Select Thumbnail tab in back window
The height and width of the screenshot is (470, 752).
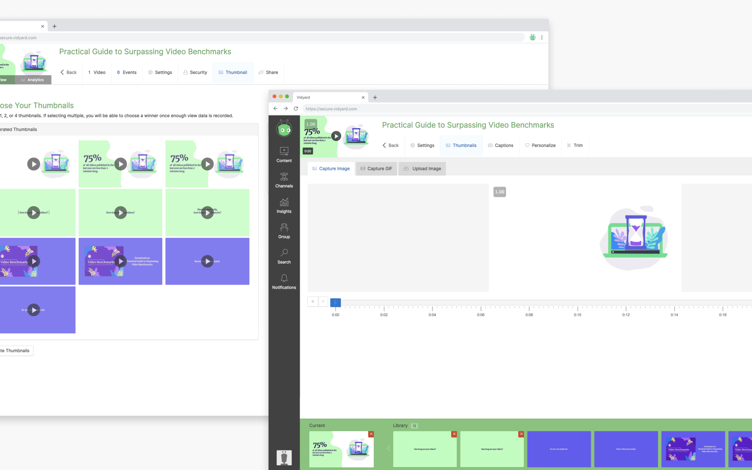point(233,72)
